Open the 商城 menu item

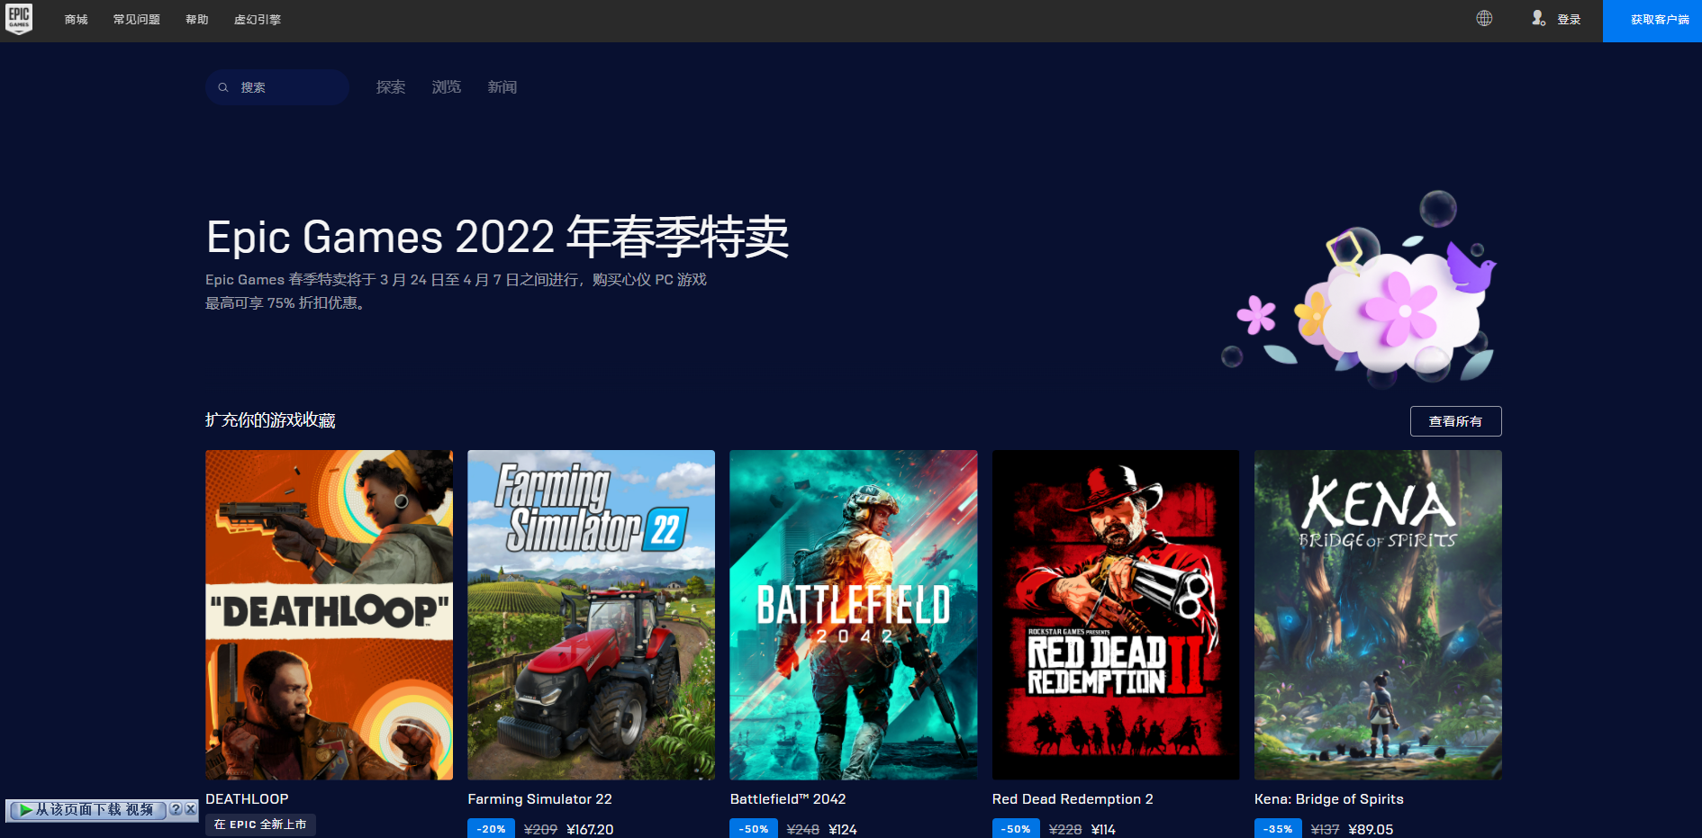coord(77,20)
